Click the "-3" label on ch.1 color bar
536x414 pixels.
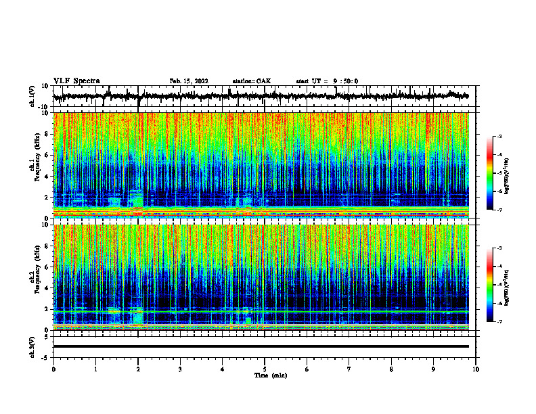click(499, 137)
